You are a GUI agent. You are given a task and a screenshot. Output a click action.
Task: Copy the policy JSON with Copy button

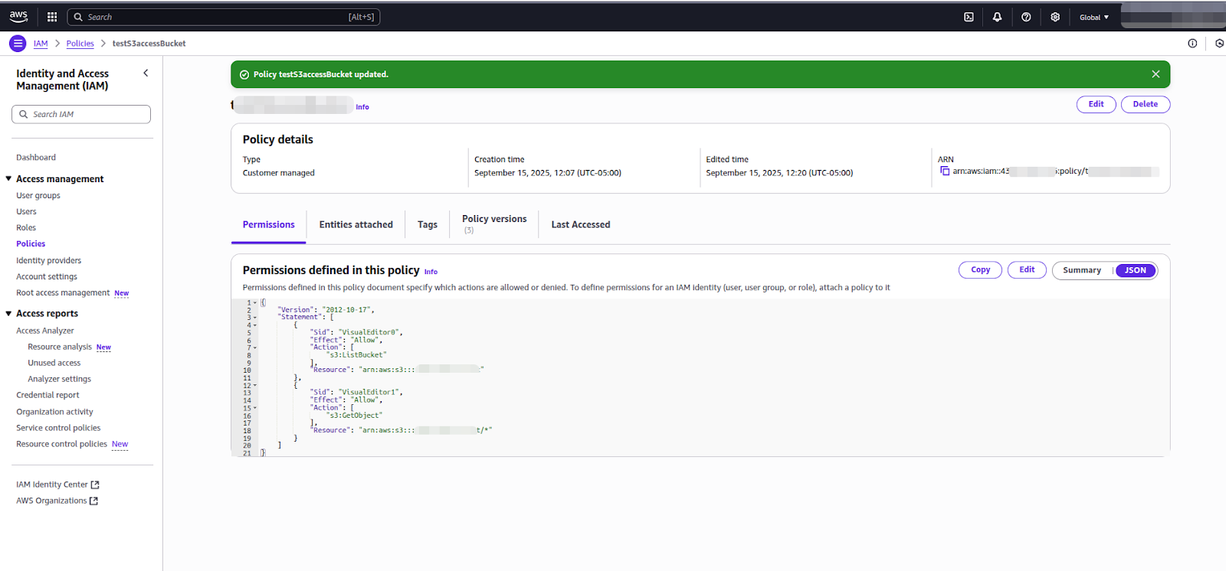(980, 270)
